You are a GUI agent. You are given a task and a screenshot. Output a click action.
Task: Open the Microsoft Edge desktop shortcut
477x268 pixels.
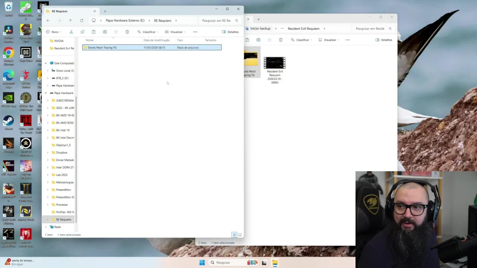(8, 77)
